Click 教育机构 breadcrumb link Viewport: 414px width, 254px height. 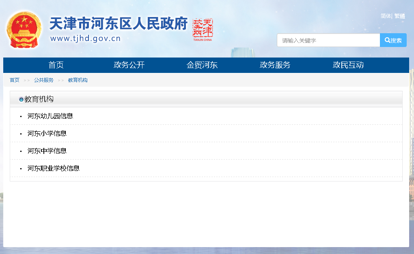[x=78, y=80]
